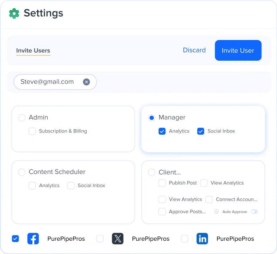
Task: Select the Content Scheduler radio button
Action: click(22, 172)
